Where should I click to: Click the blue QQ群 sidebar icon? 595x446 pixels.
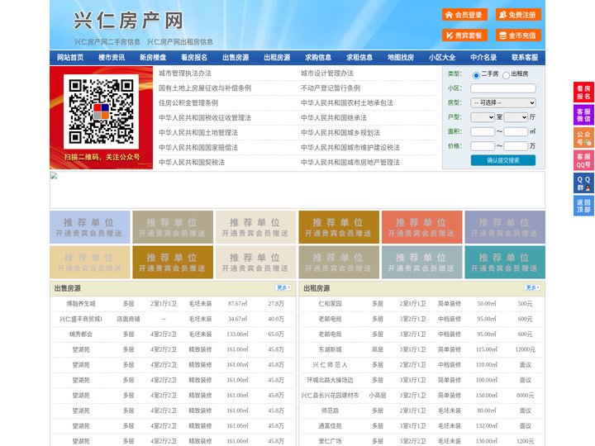(583, 183)
